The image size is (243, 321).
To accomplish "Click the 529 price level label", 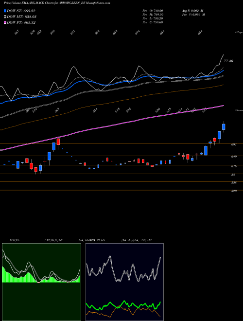I will [234, 191].
